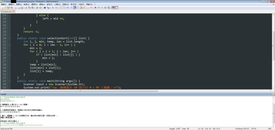Click the READY line in the console
This screenshot has height=130, width=275.
[21, 125]
